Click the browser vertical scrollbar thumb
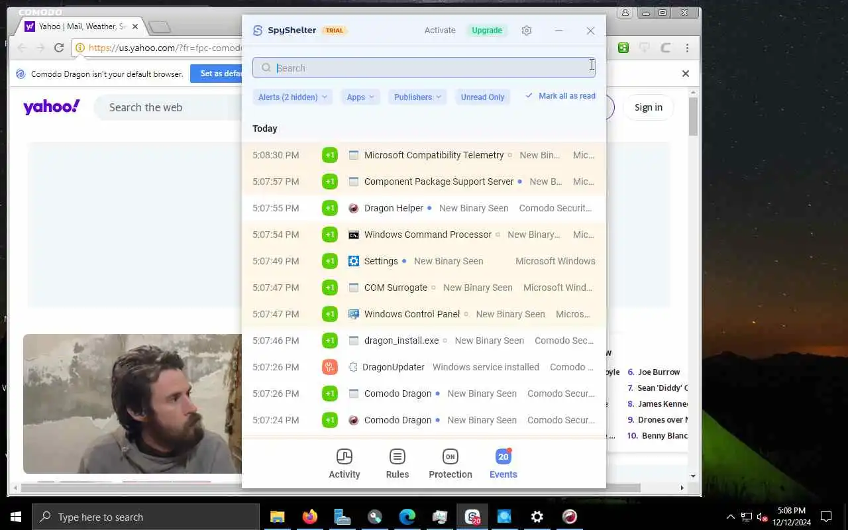The width and height of the screenshot is (848, 530). click(x=694, y=117)
